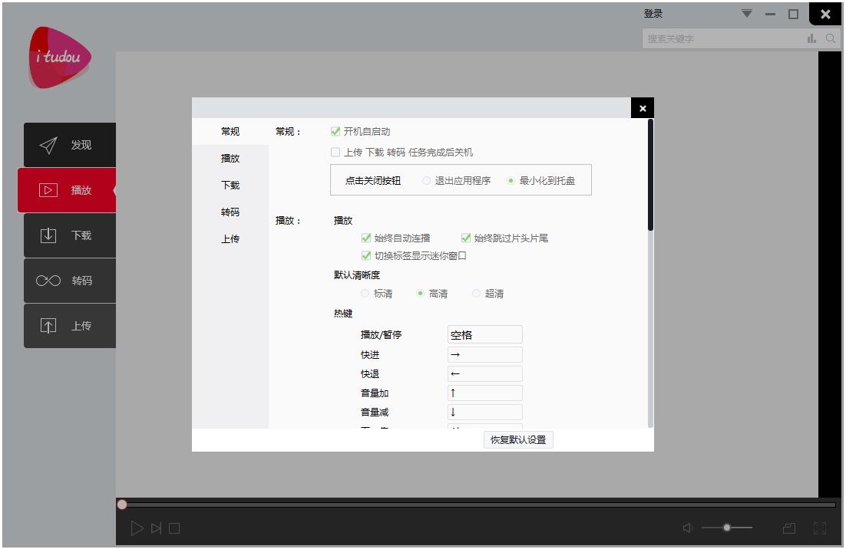The height and width of the screenshot is (549, 846).
Task: Open search with the magnifier icon
Action: [x=831, y=38]
